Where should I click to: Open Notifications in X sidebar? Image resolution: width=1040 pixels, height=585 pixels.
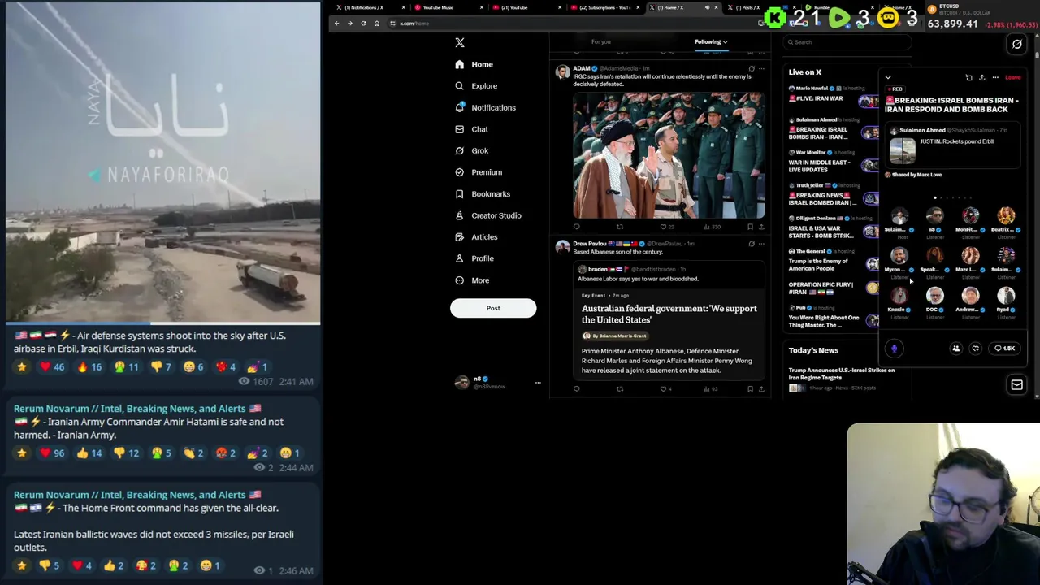(485, 107)
